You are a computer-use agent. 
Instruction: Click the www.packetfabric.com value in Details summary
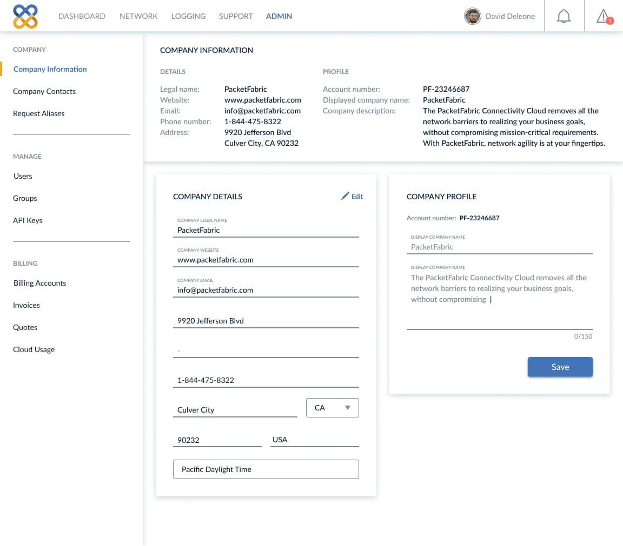click(263, 100)
